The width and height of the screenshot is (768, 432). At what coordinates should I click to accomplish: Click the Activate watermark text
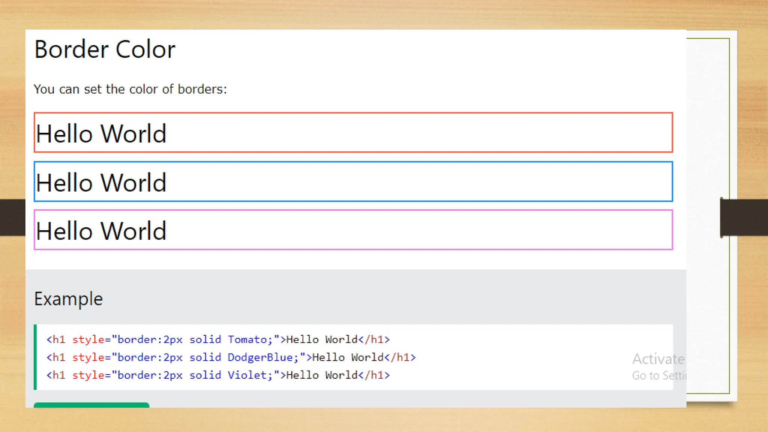(x=658, y=359)
